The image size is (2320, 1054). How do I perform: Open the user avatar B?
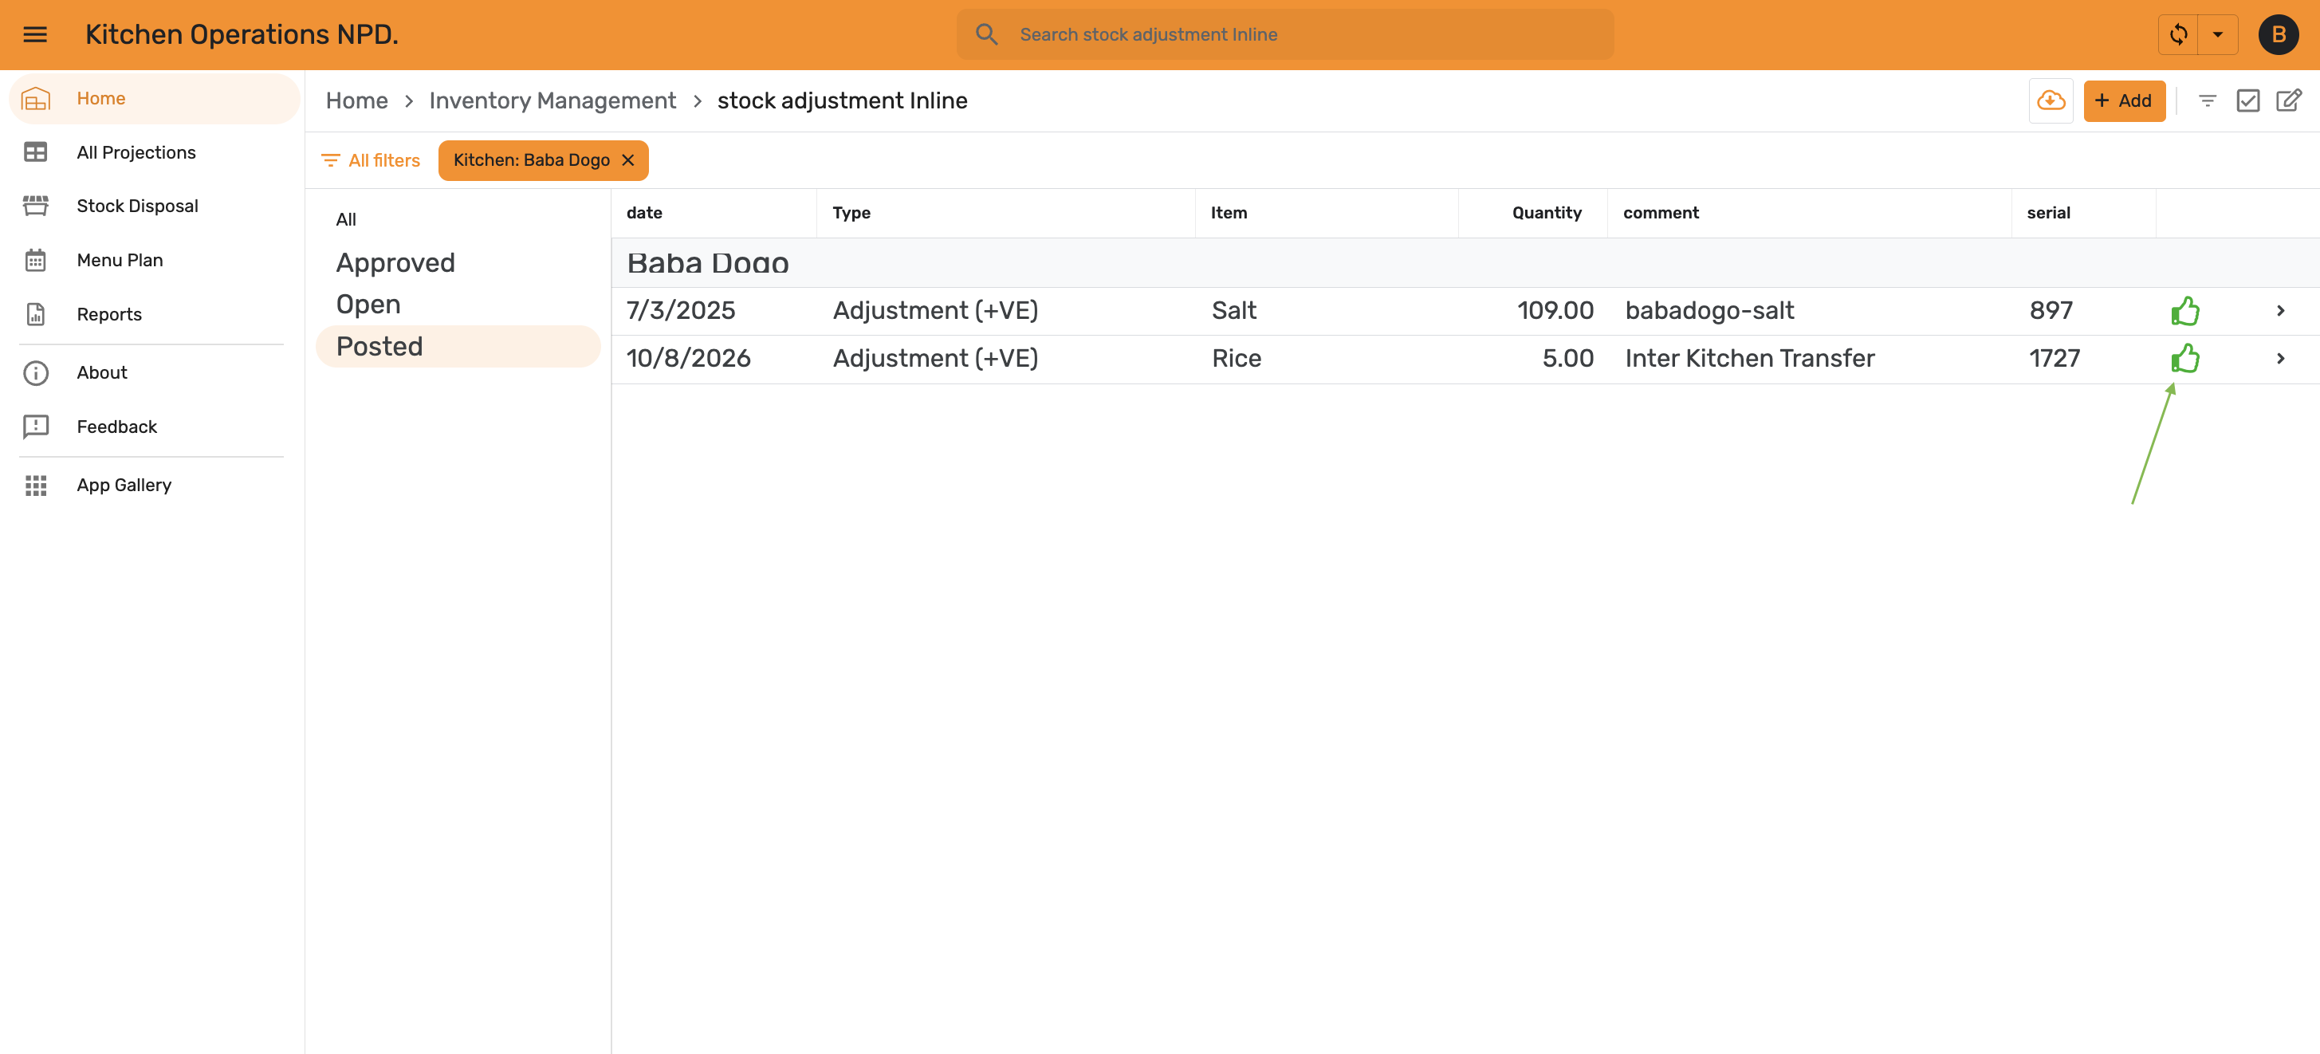[x=2279, y=34]
